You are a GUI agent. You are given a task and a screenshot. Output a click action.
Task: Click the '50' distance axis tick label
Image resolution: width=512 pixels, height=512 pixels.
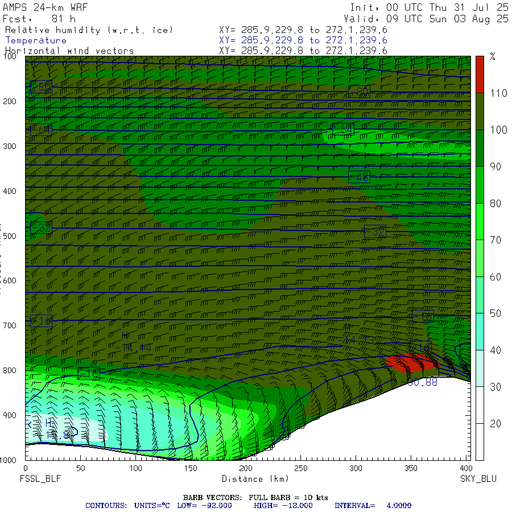[81, 468]
